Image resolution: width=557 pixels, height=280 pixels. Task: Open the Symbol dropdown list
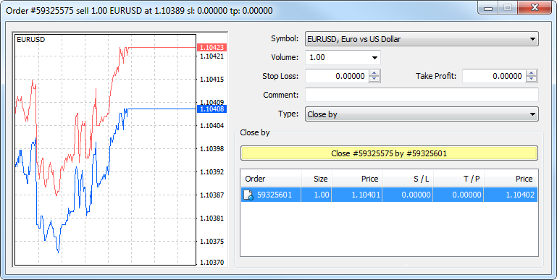(x=422, y=39)
